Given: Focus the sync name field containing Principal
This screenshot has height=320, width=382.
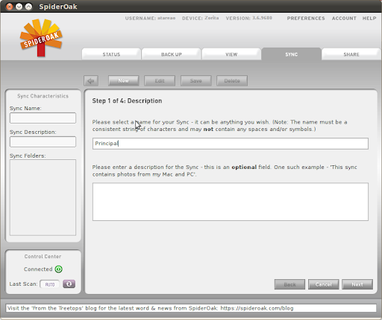Looking at the screenshot, I should click(231, 144).
